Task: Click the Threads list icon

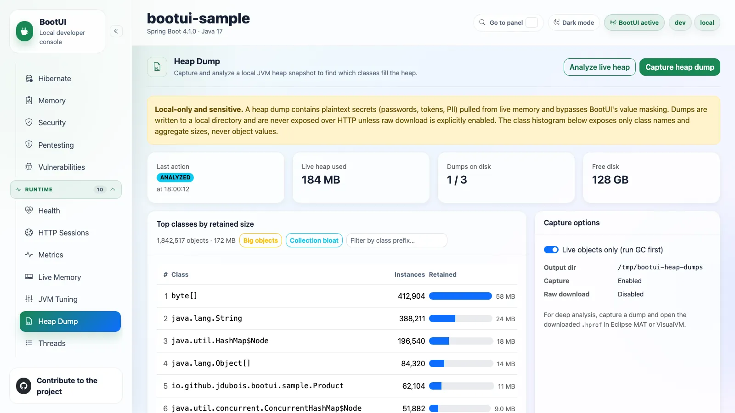Action: click(29, 343)
